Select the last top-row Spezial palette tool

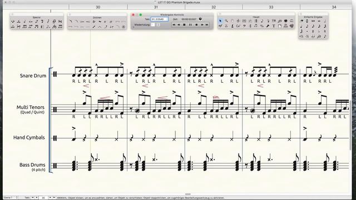[x=61, y=22]
